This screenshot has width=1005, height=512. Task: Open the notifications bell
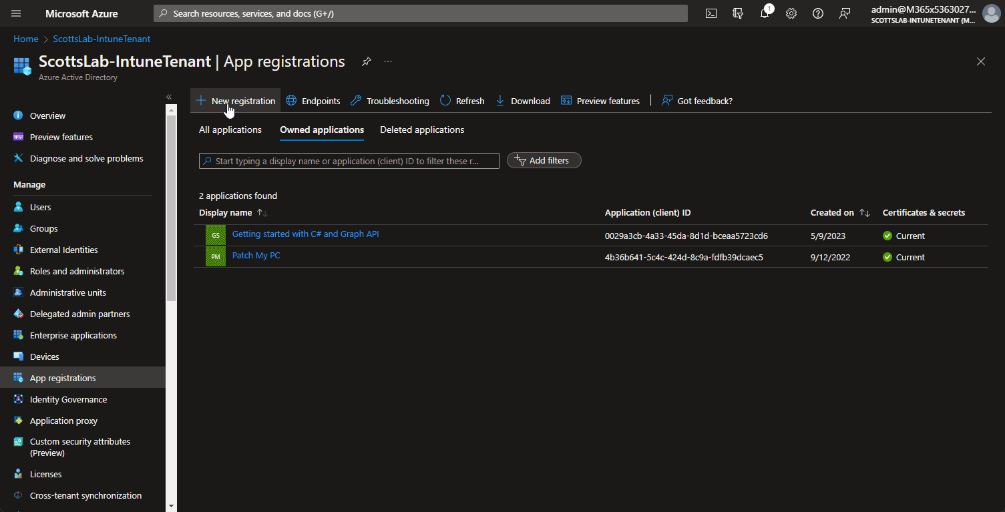765,13
